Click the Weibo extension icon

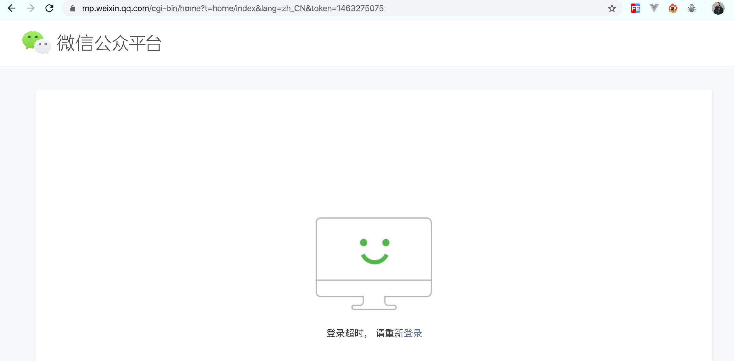[673, 8]
